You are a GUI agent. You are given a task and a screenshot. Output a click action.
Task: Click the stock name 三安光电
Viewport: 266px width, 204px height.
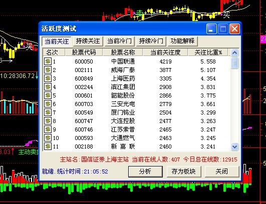[123, 104]
